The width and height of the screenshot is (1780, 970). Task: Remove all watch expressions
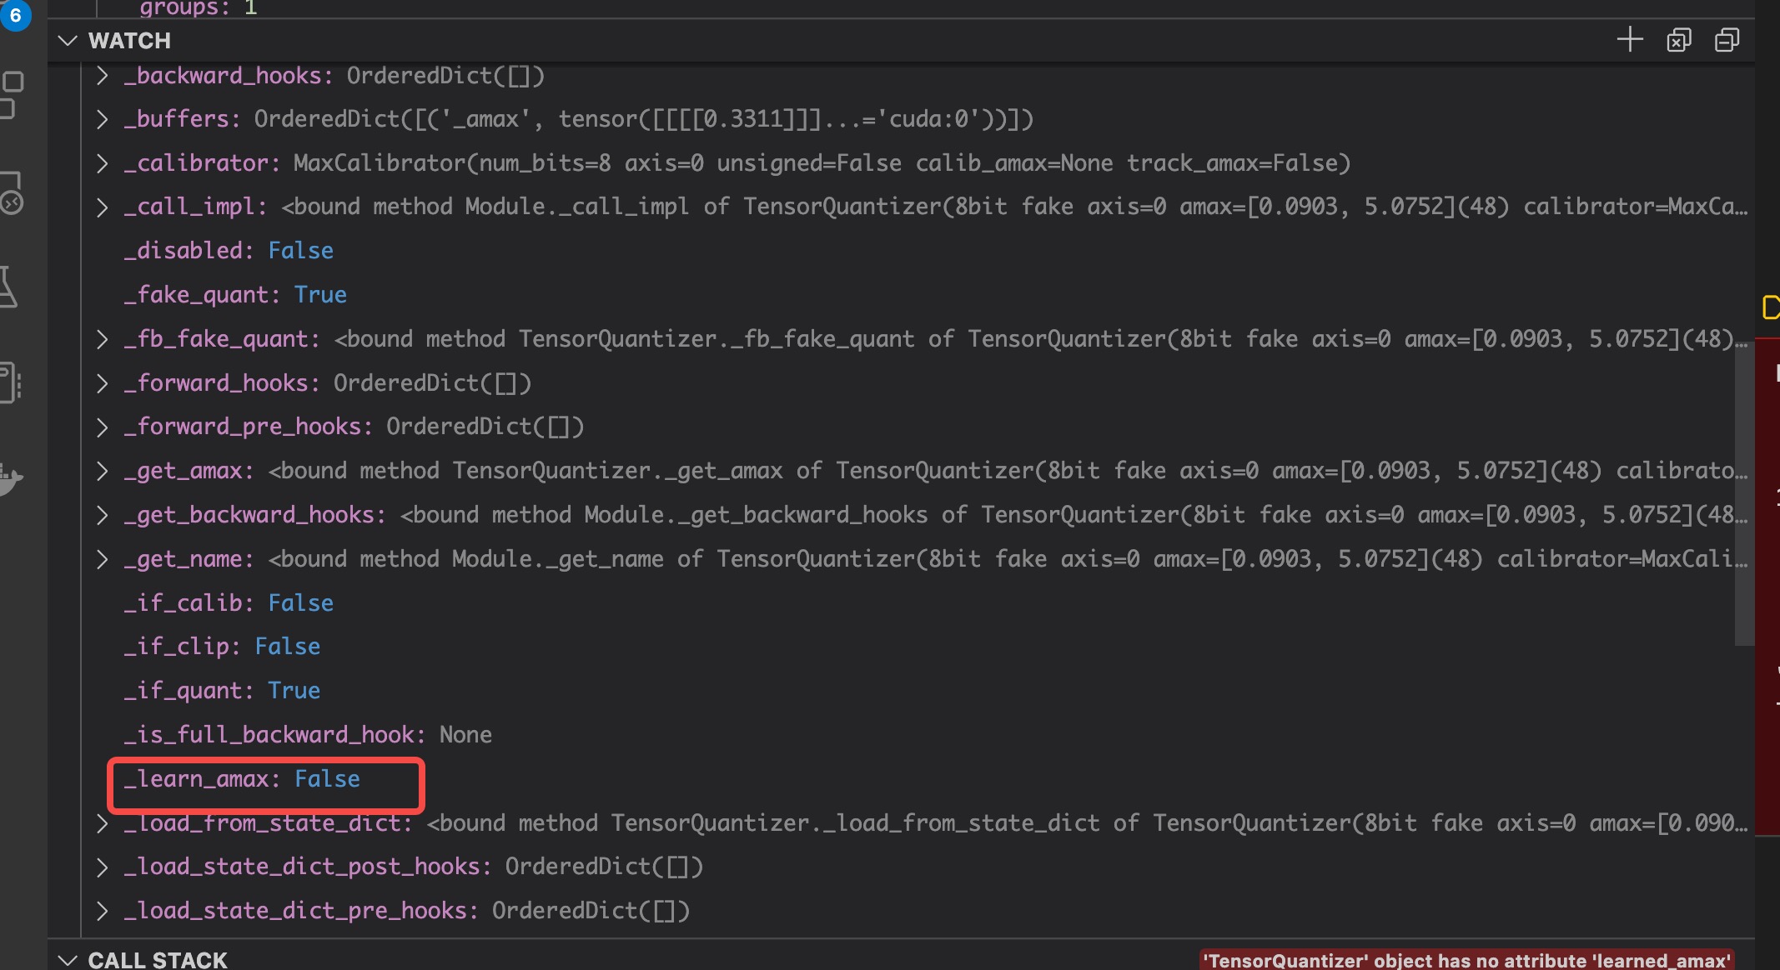(1678, 39)
